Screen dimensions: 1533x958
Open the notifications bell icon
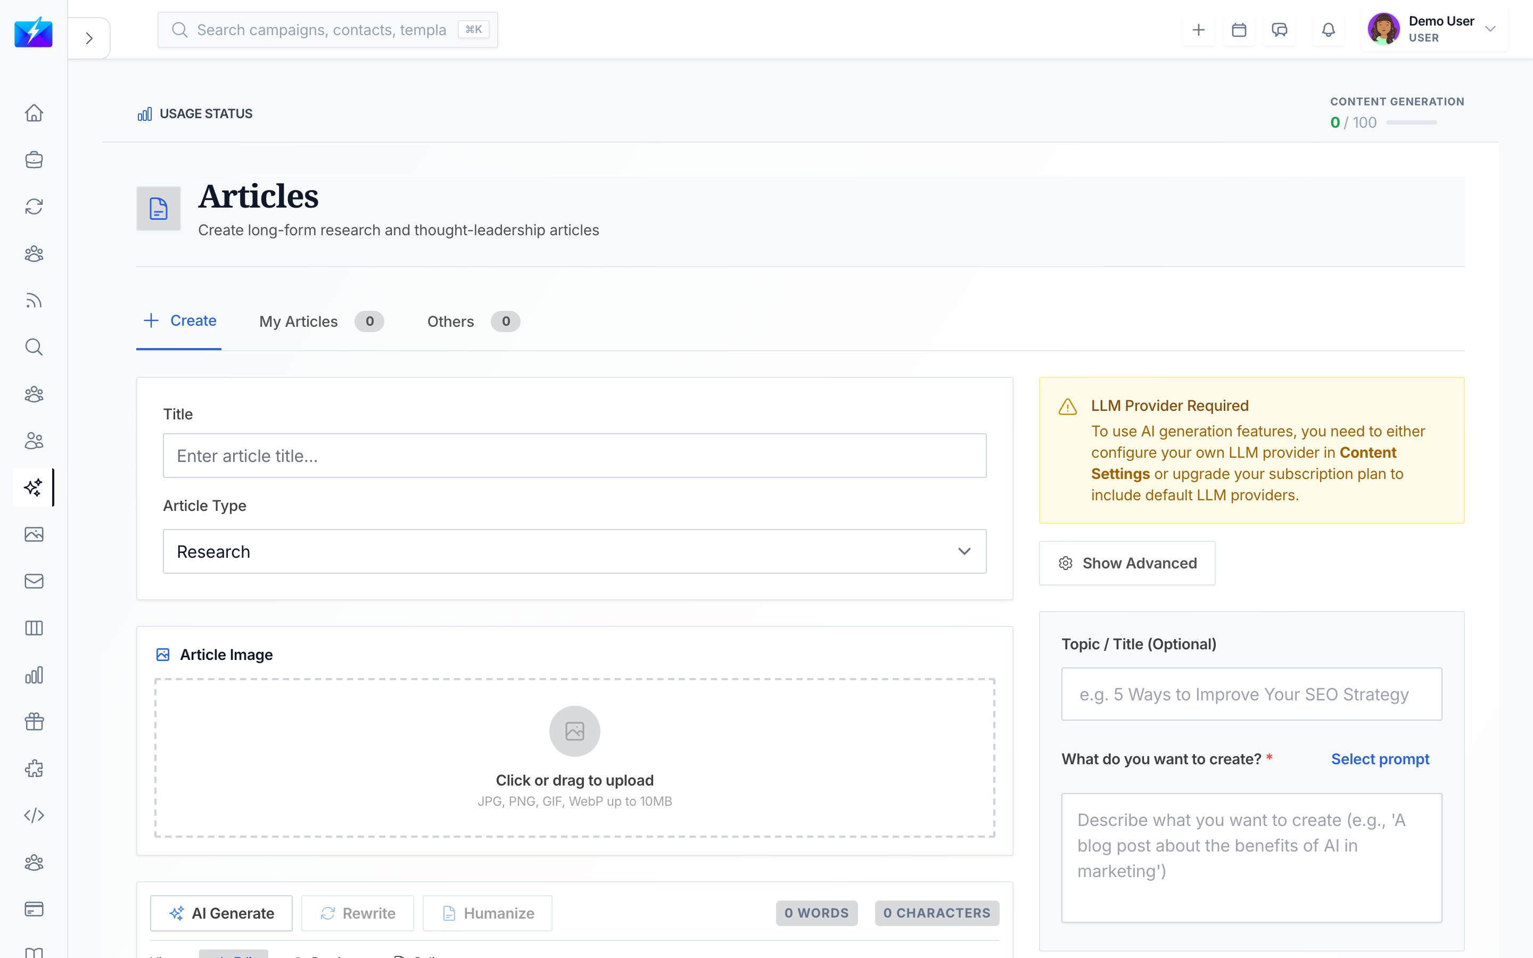(1329, 30)
